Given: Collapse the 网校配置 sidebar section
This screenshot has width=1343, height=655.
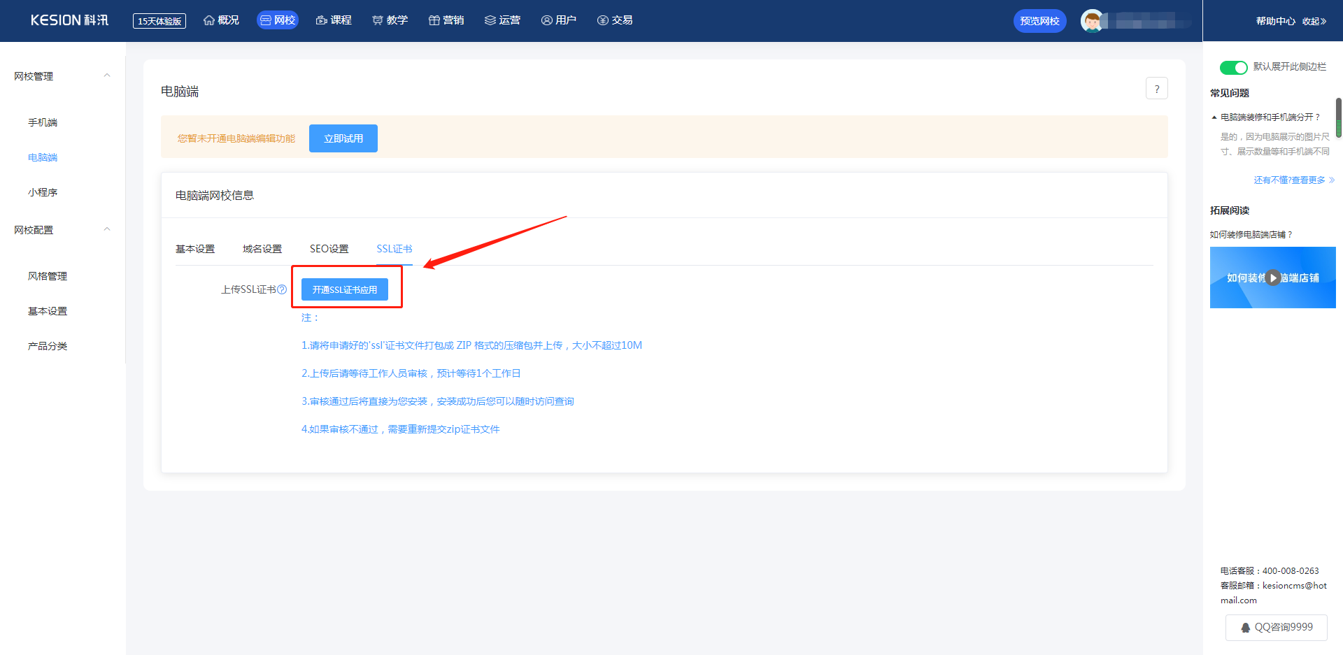Looking at the screenshot, I should tap(107, 229).
